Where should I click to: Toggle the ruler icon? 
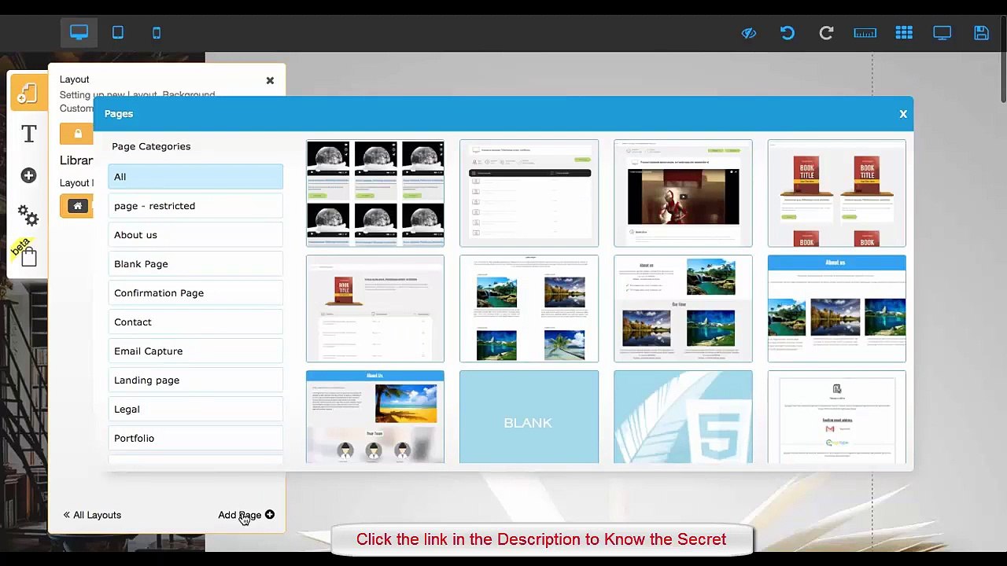[x=865, y=33]
